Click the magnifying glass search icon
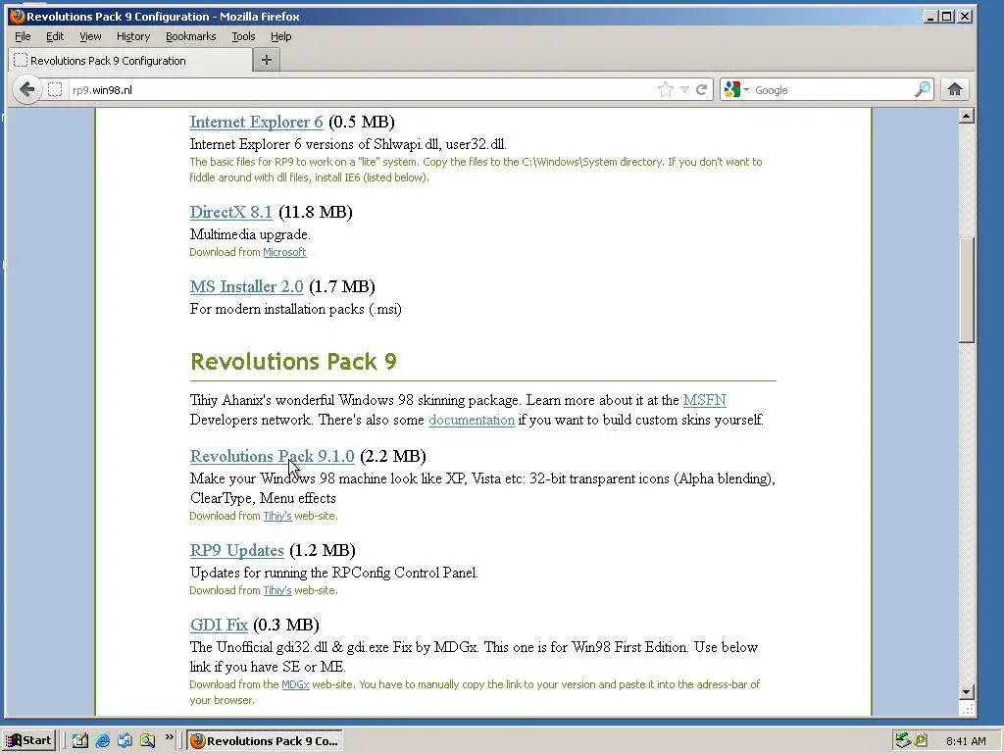The height and width of the screenshot is (753, 1004). 922,89
